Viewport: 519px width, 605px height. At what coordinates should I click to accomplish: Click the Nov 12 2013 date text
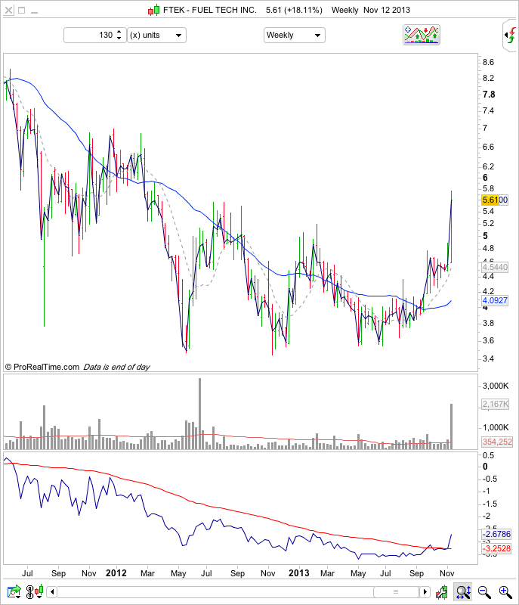387,10
